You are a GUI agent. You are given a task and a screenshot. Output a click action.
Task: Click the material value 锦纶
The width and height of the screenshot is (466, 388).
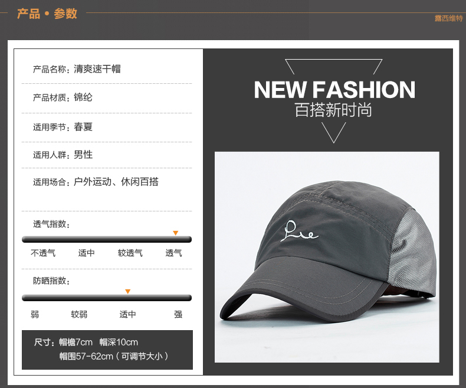tap(83, 97)
